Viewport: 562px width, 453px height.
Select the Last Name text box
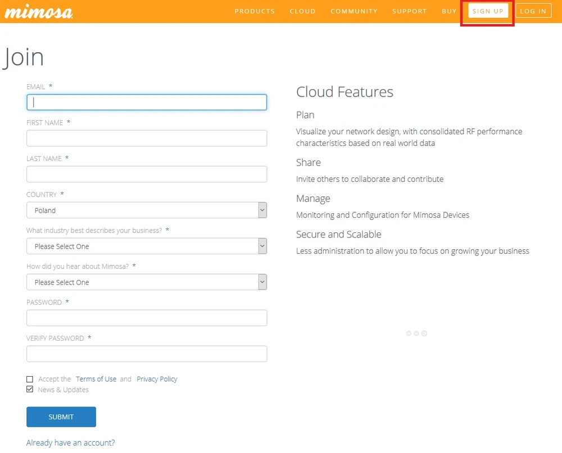147,174
